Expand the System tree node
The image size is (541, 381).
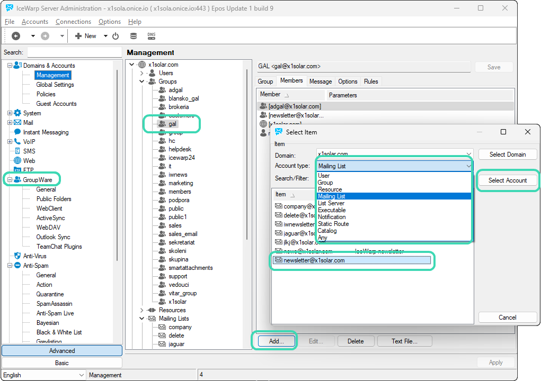tap(10, 113)
